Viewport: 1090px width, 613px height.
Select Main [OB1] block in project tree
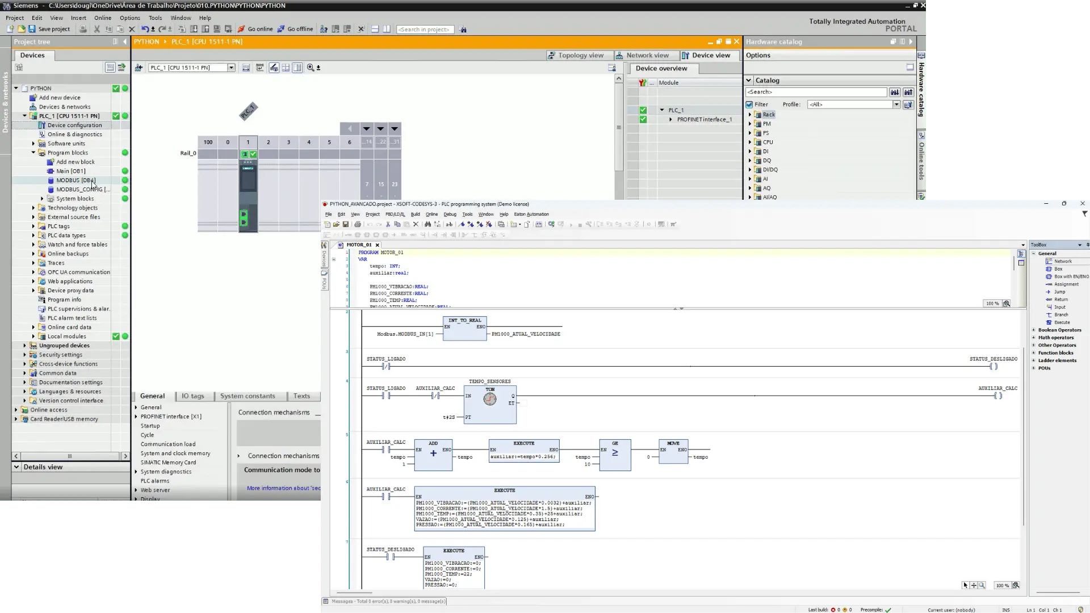tap(70, 171)
